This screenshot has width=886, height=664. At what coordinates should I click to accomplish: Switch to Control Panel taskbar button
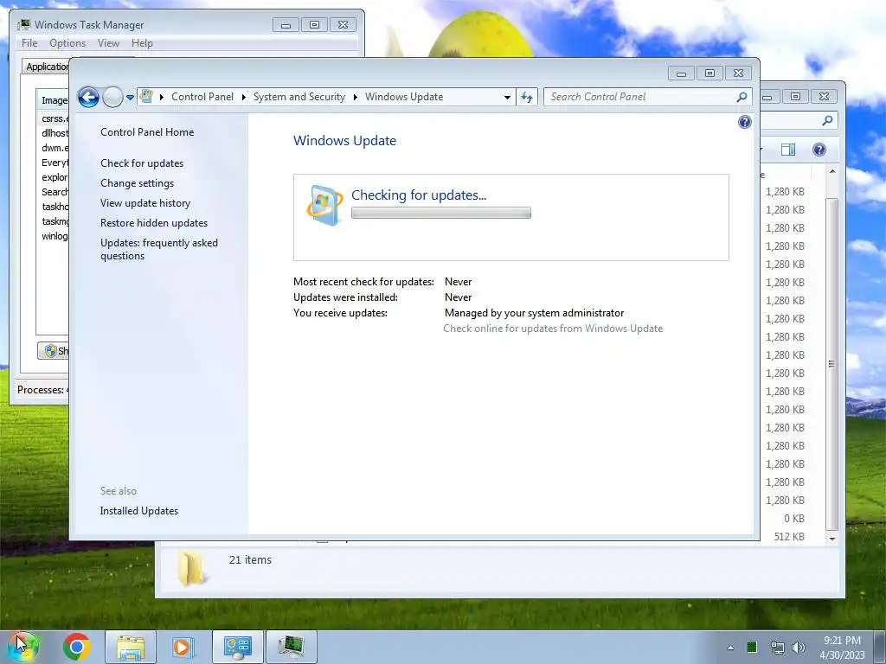click(237, 647)
